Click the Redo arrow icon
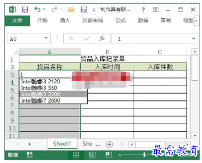Screen dimensions: 202x163 click(x=54, y=9)
